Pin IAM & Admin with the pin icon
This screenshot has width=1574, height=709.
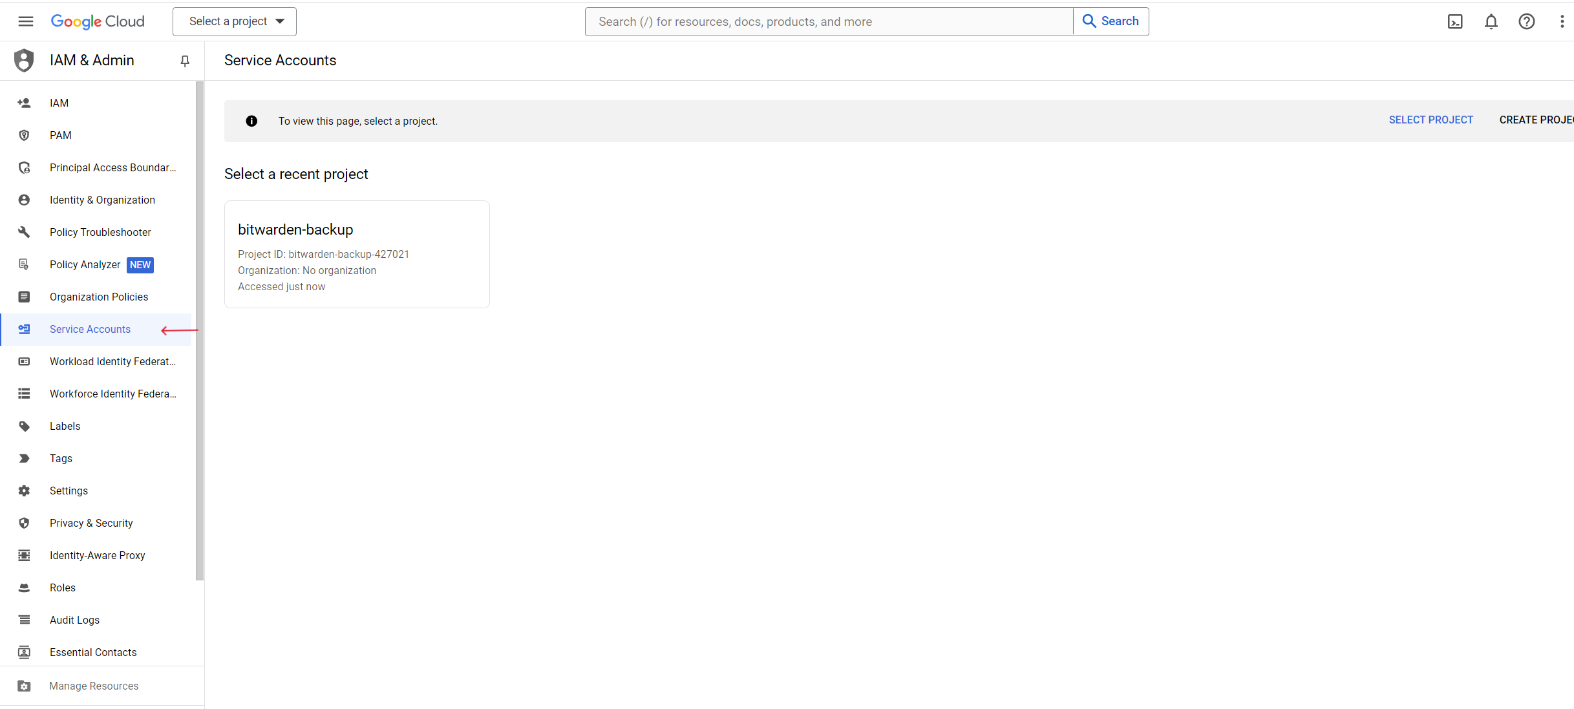pos(185,61)
